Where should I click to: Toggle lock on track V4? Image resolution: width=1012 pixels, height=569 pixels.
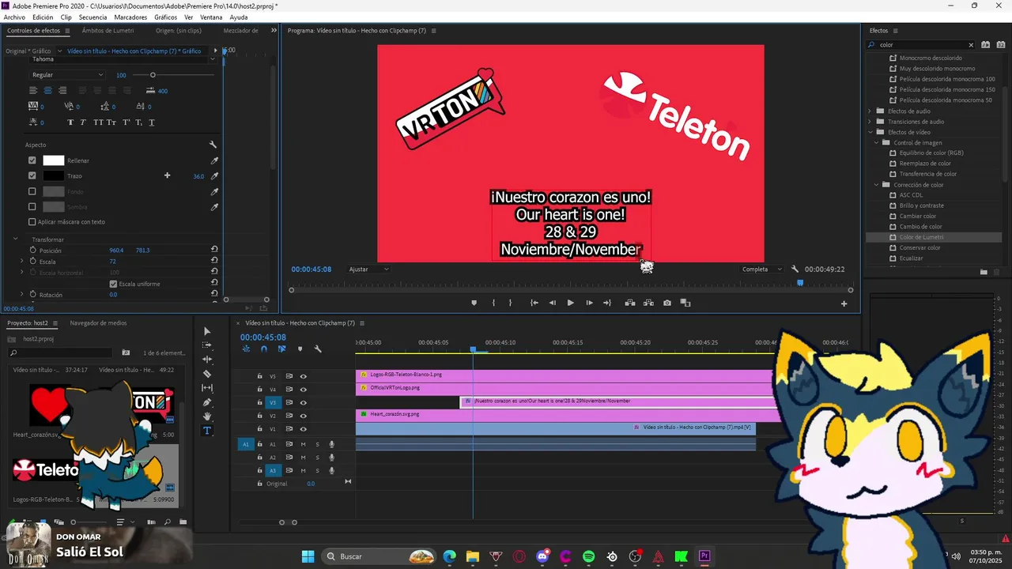pos(259,389)
